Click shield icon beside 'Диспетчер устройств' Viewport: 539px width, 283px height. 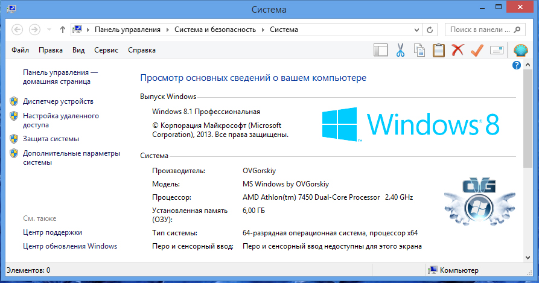pyautogui.click(x=14, y=101)
